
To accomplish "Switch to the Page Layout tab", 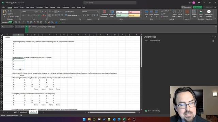I will point(30,7).
